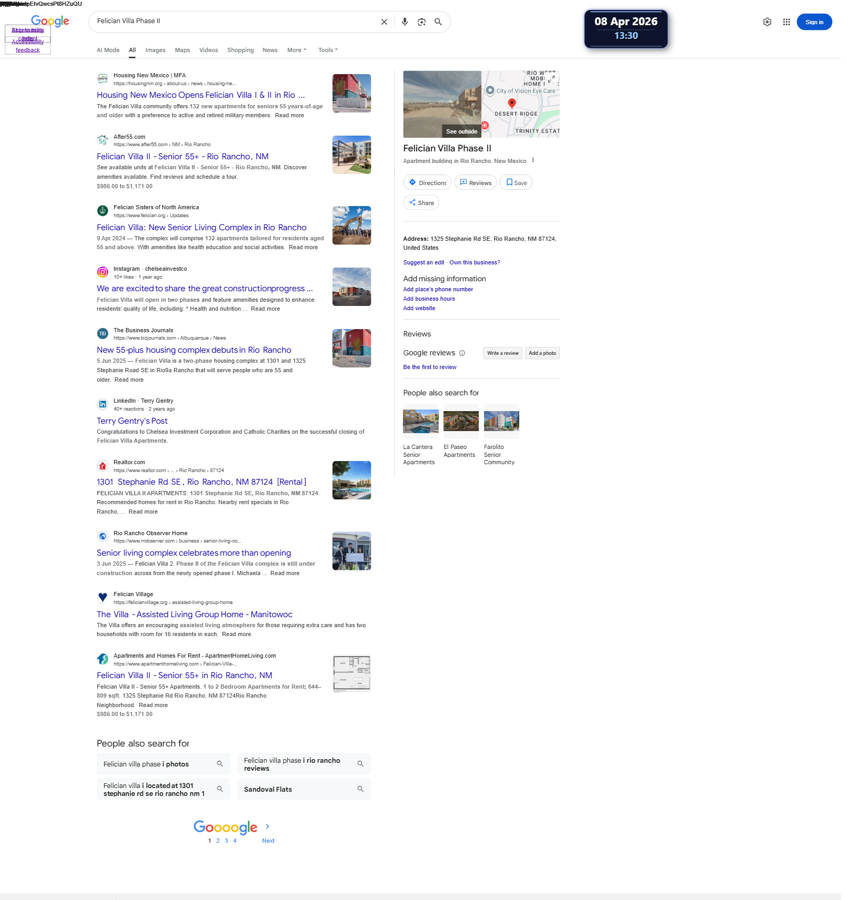Open the floor plan thumbnail for ApartmentHomeLiving result
This screenshot has width=847, height=900.
tap(352, 673)
